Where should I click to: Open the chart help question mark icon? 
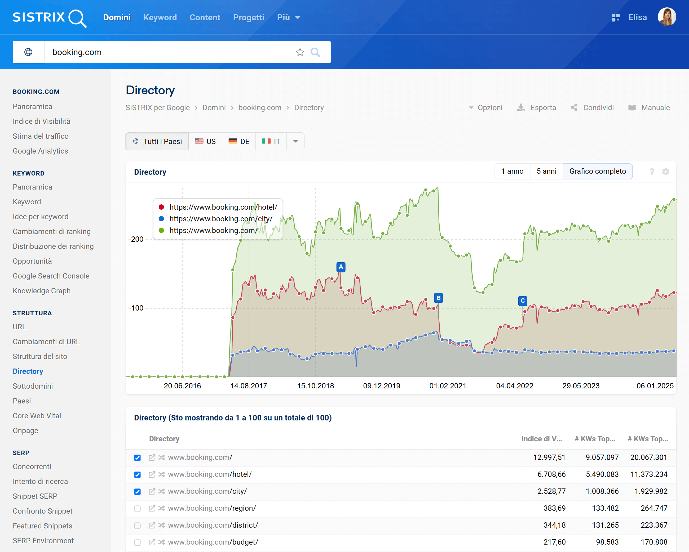(652, 172)
